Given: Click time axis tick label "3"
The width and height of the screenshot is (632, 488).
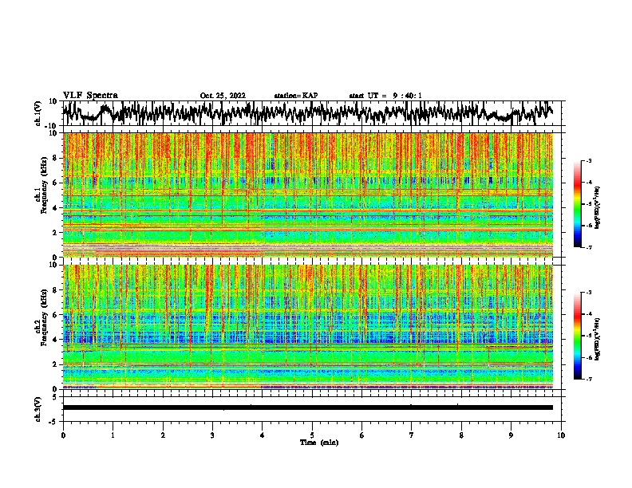Looking at the screenshot, I should [212, 435].
